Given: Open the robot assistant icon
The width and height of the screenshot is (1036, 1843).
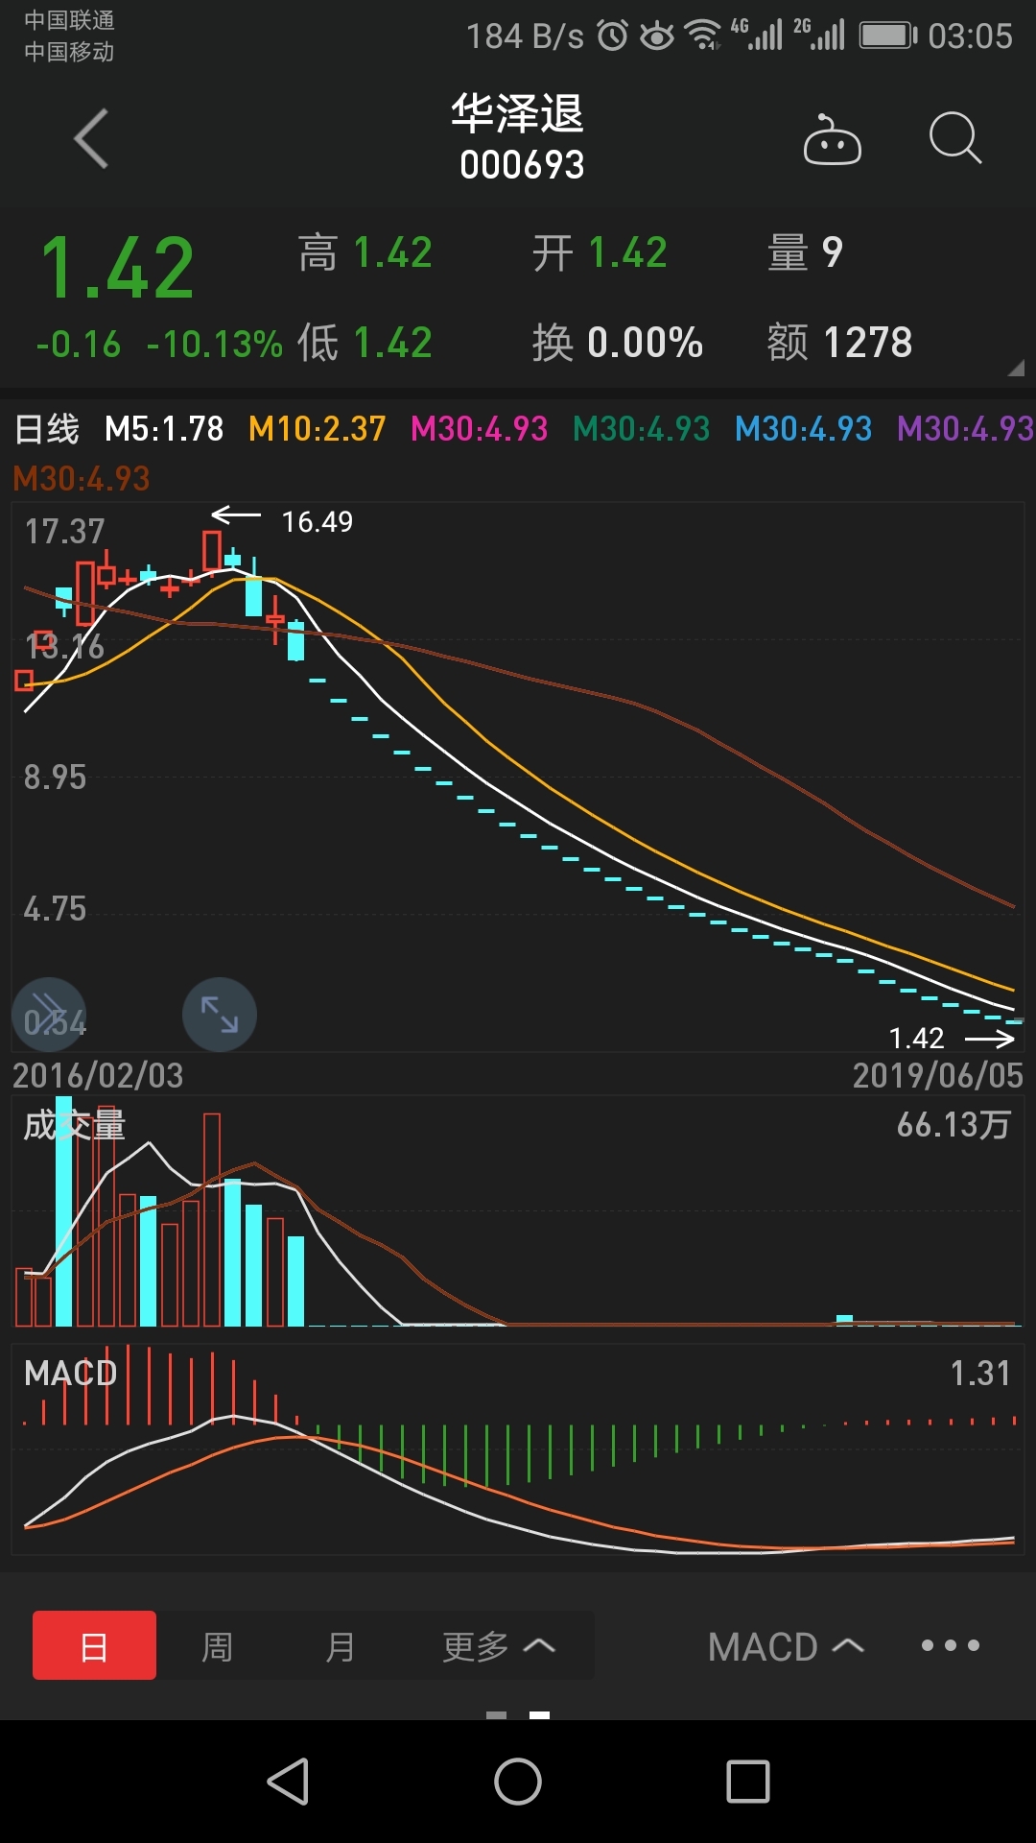Looking at the screenshot, I should 832,140.
